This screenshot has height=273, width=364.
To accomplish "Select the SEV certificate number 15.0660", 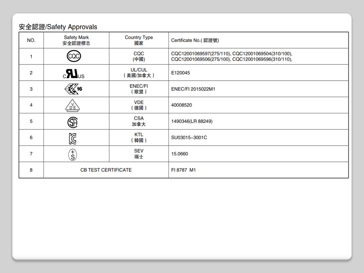I will point(180,154).
